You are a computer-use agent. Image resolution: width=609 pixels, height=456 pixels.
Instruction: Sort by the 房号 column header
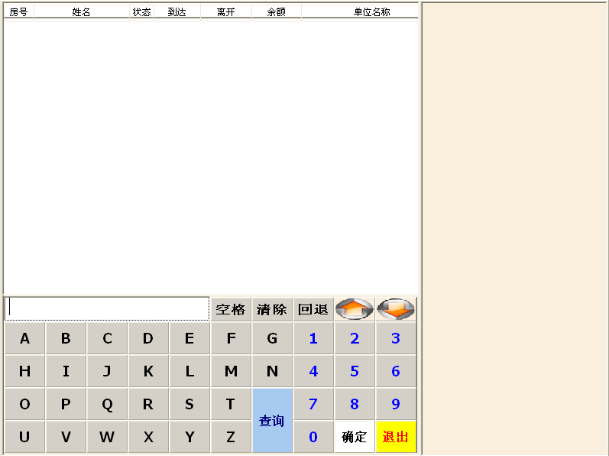(x=18, y=12)
